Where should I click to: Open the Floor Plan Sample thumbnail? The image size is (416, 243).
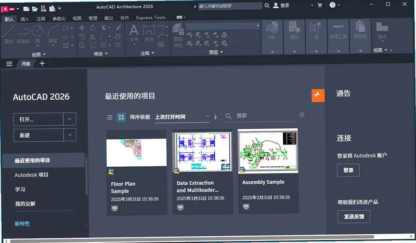tap(136, 152)
